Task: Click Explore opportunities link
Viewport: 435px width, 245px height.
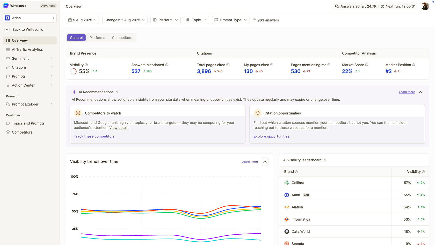Action: 271,136
